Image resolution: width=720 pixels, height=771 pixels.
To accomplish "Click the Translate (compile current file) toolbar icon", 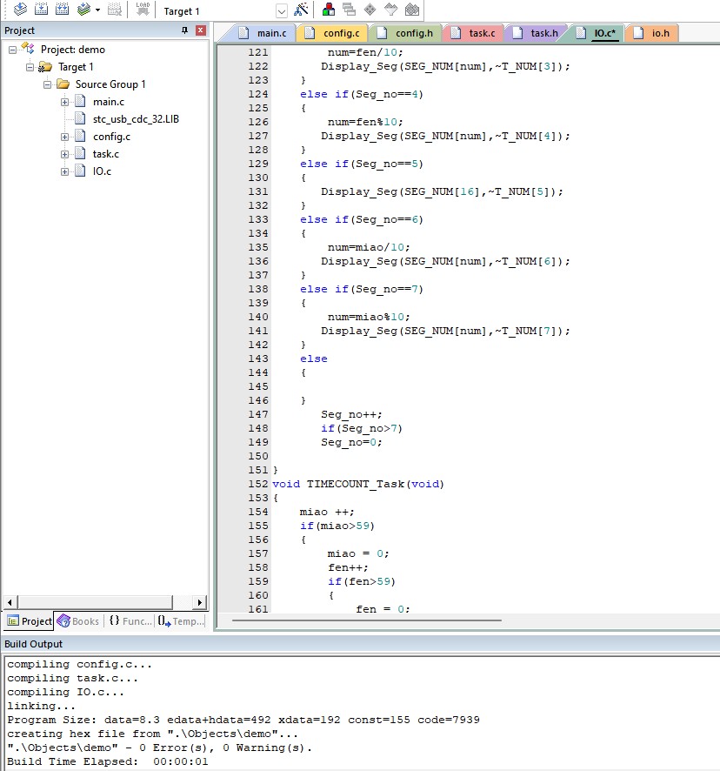I will (x=20, y=10).
